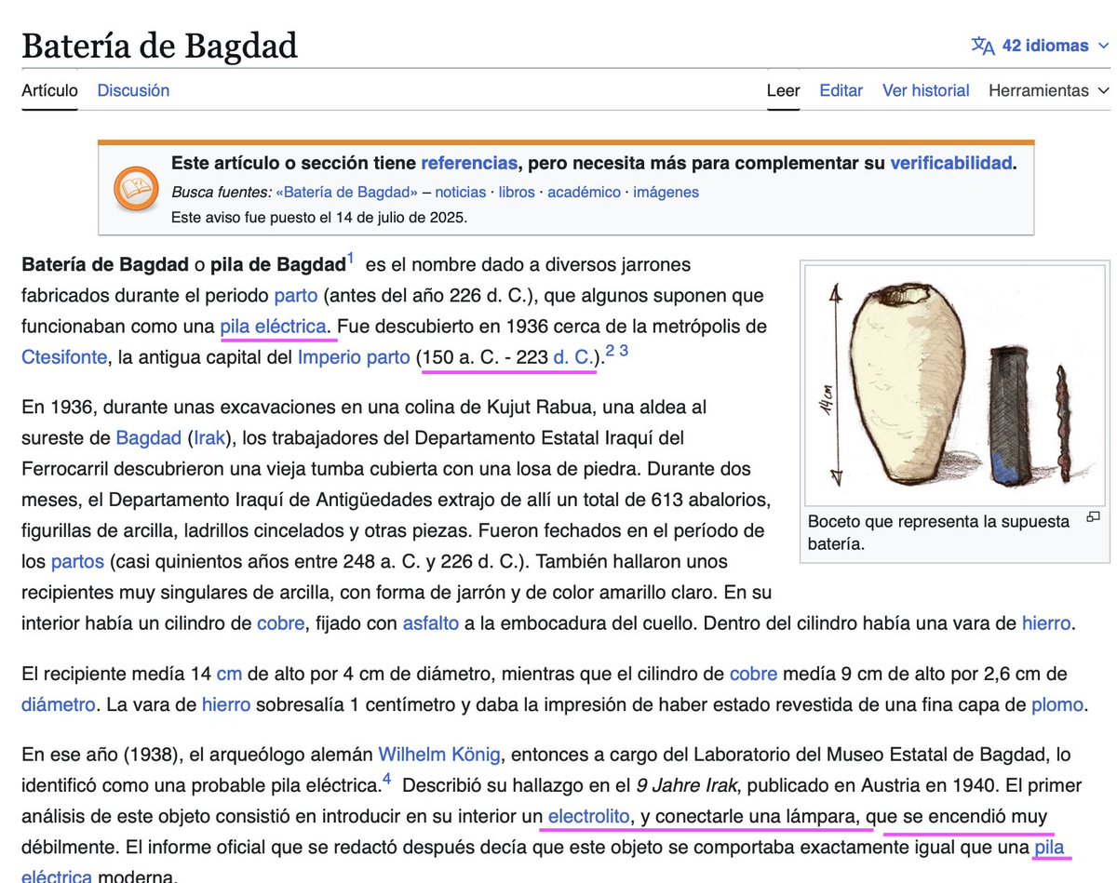Follow the asfalto link

(x=430, y=623)
